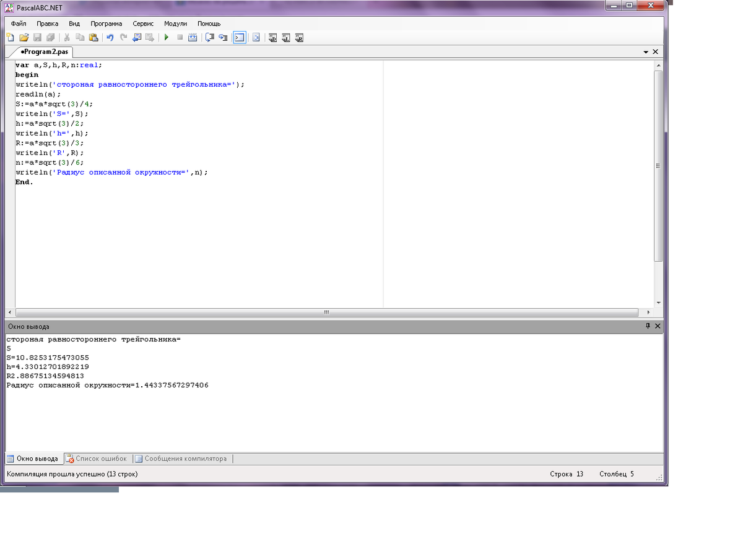Close the Program2.pas editor tab with the X

(656, 52)
